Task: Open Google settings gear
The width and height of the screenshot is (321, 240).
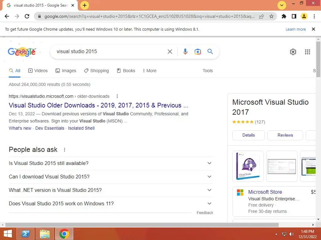Action: click(293, 52)
